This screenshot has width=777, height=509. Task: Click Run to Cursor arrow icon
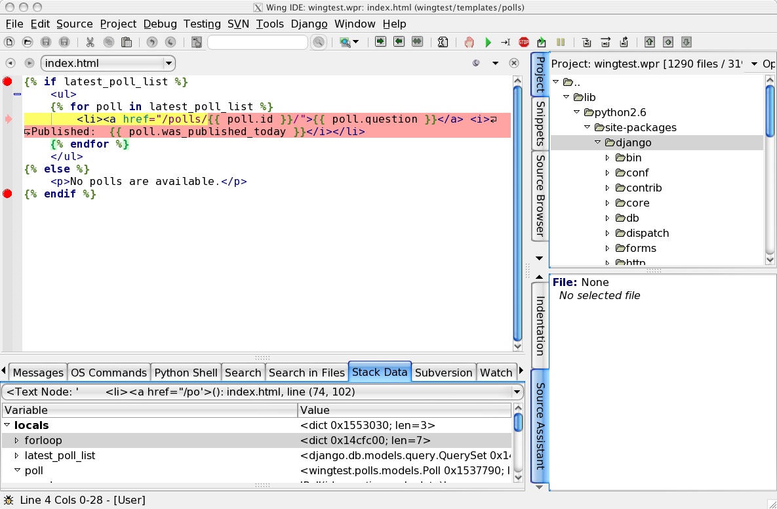(x=506, y=42)
